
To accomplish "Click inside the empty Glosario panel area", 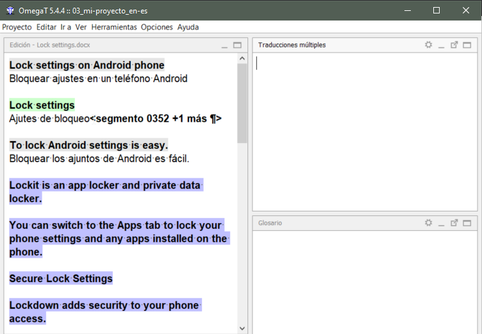I will [x=365, y=282].
